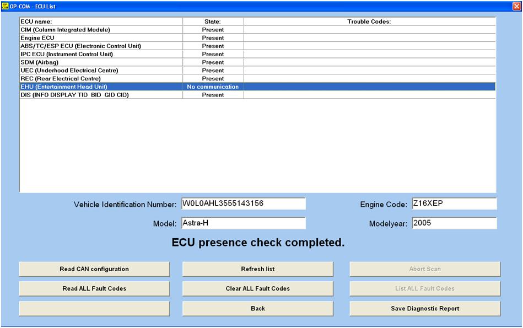The image size is (523, 328).
Task: Close the ECU List window
Action: pyautogui.click(x=516, y=6)
